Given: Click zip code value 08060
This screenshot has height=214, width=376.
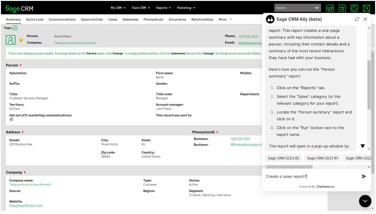Looking at the screenshot, I should click(106, 156).
